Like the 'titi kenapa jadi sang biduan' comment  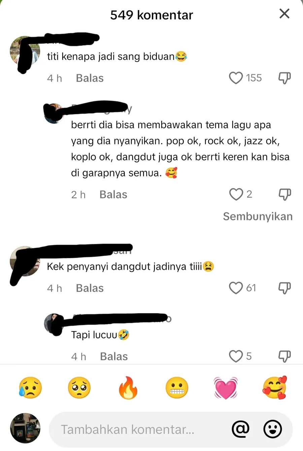236,78
